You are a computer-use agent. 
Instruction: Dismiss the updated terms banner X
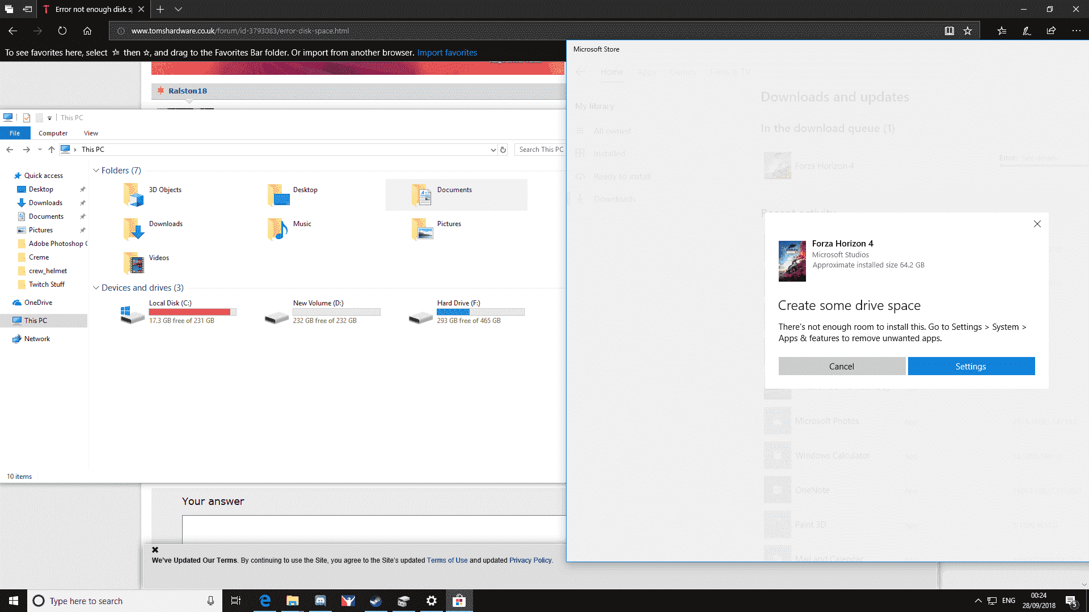[x=155, y=550]
